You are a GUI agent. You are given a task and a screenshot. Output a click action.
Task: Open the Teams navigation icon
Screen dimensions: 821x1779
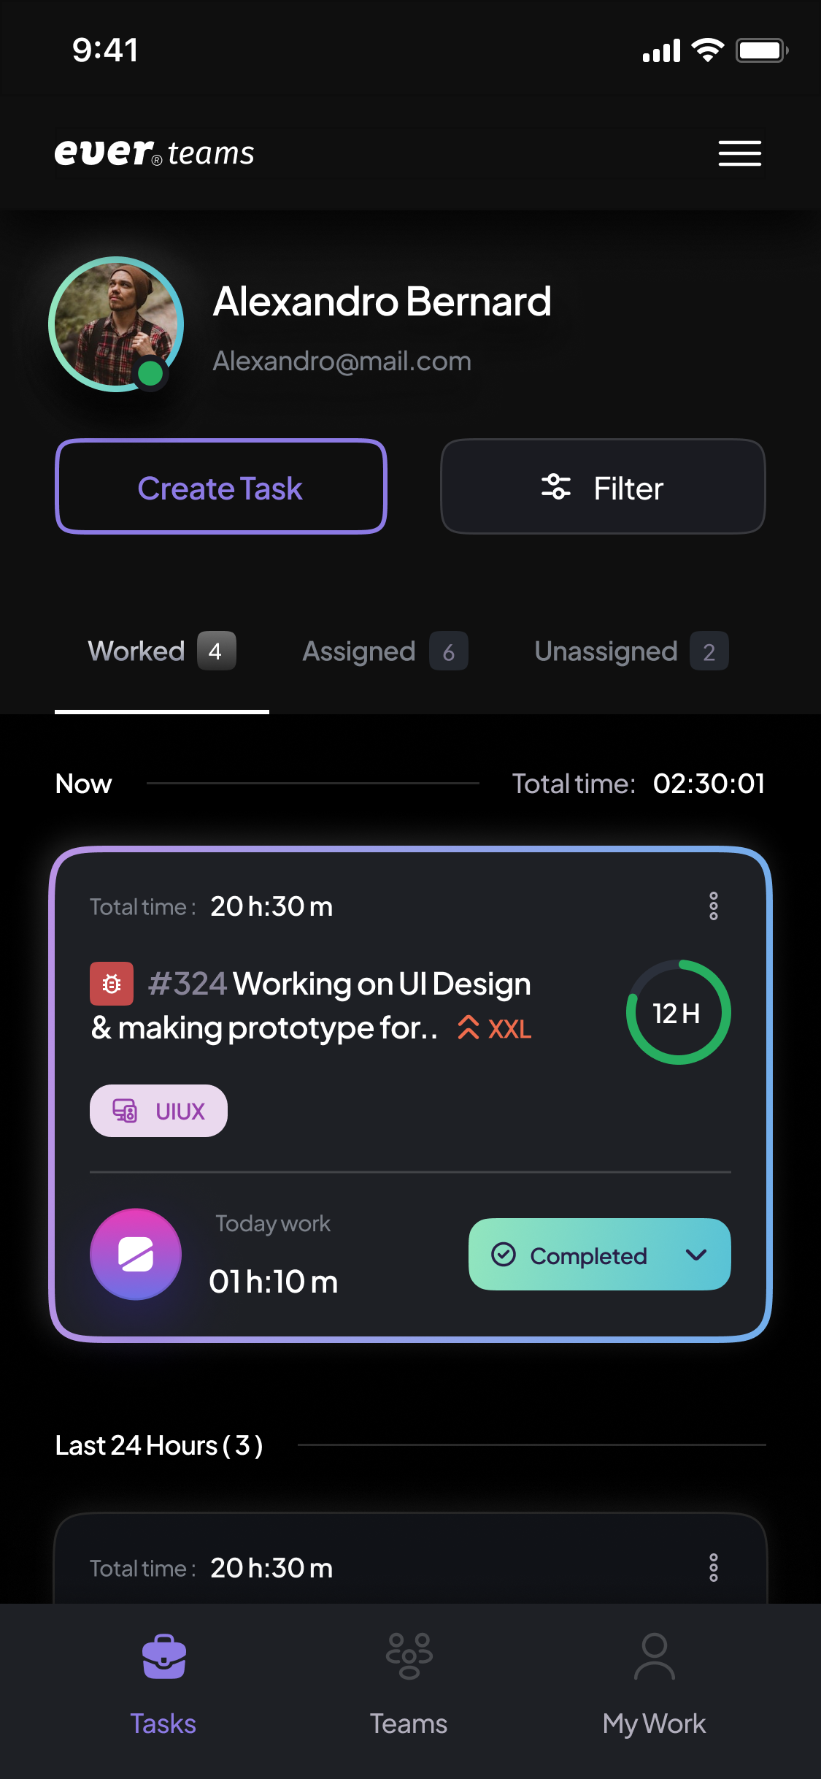409,1656
